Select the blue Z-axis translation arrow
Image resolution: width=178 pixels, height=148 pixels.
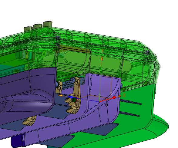pyautogui.click(x=70, y=97)
